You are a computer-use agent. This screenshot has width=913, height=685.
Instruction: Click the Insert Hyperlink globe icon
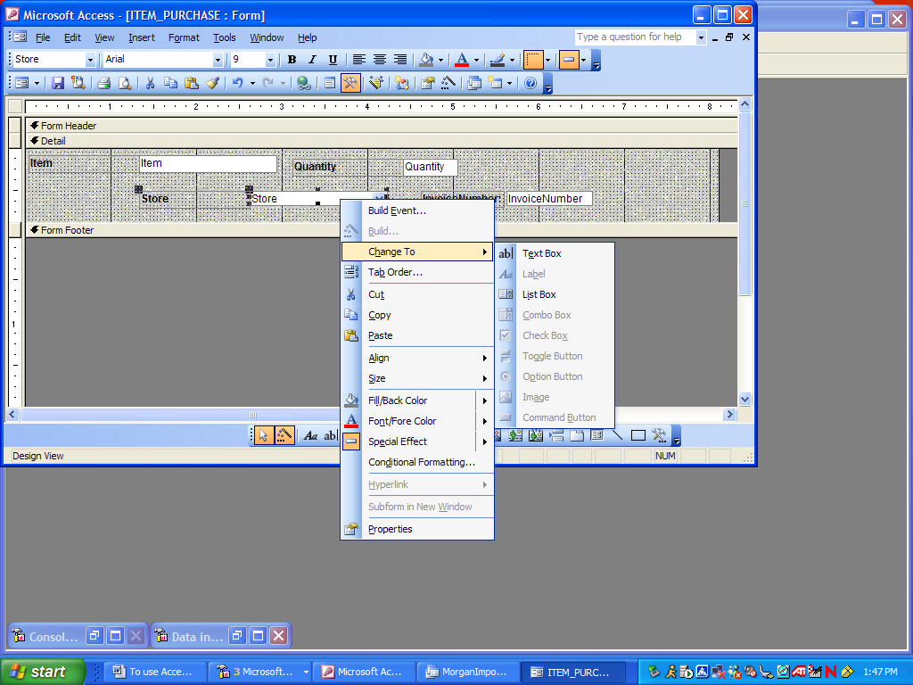coord(304,83)
